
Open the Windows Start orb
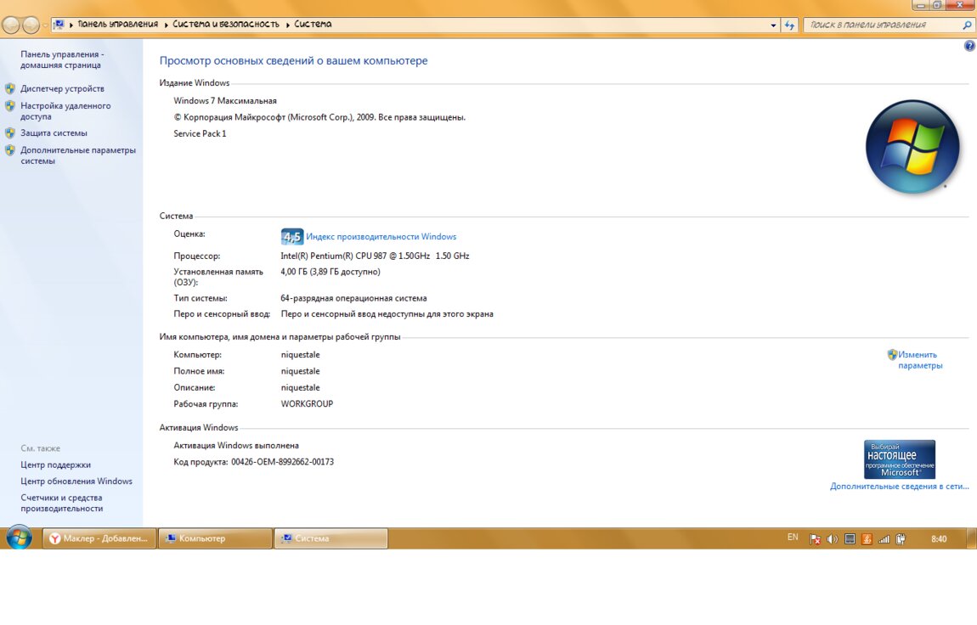pyautogui.click(x=19, y=538)
